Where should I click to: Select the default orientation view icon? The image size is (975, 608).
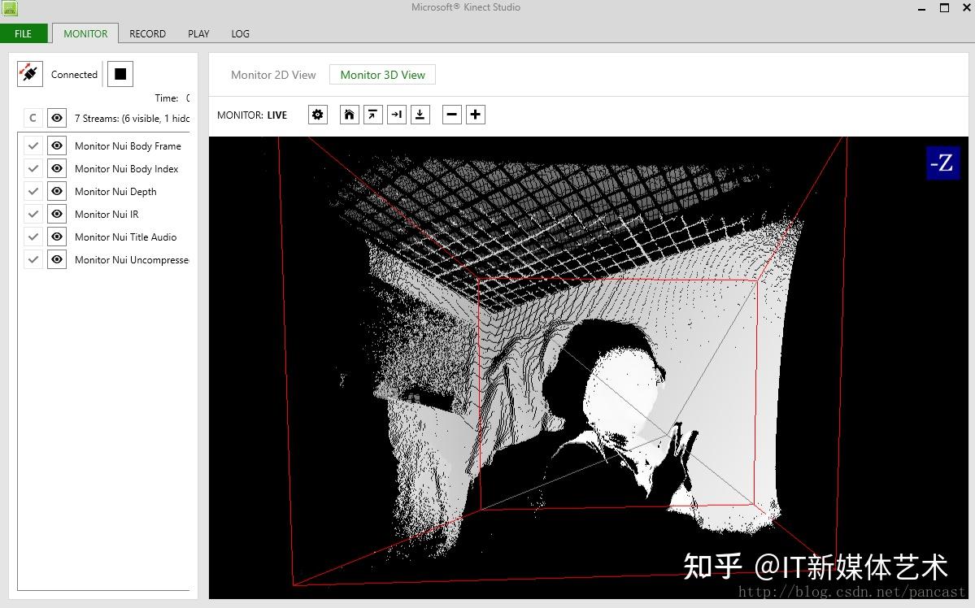click(372, 114)
